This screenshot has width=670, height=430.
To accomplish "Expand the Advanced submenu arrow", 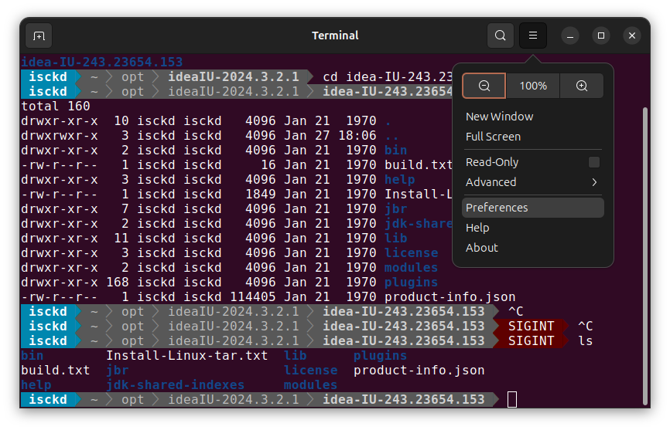I will coord(594,182).
